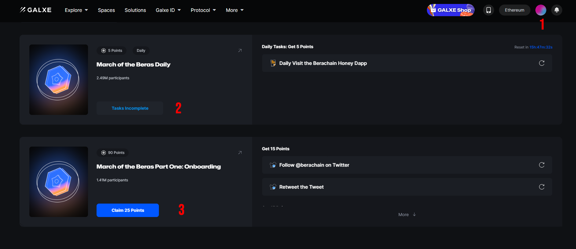Open the mobile app icon in header
The image size is (576, 249).
pos(489,10)
